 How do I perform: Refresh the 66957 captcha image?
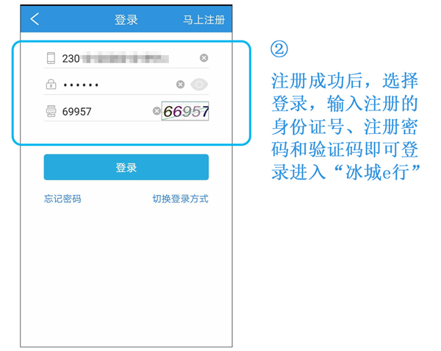tap(185, 111)
